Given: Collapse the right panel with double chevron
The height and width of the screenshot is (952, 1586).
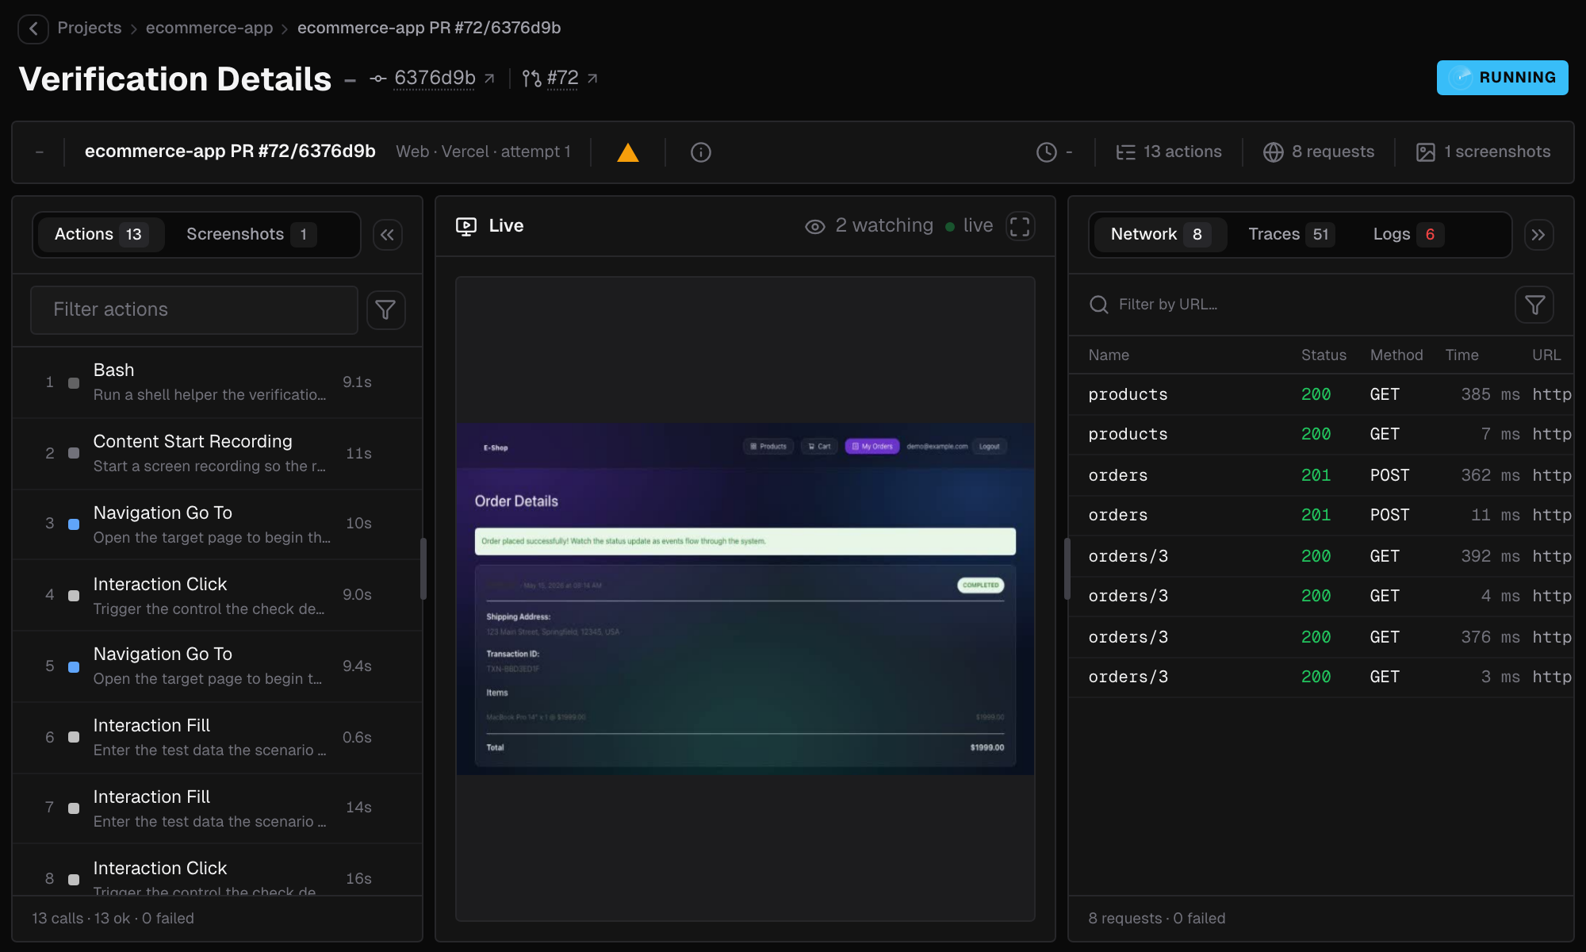Looking at the screenshot, I should 1538,235.
